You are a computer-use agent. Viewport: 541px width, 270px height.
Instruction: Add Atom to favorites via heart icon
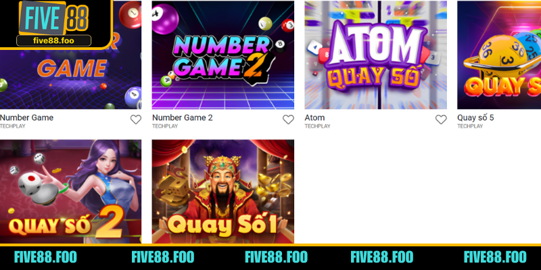441,119
